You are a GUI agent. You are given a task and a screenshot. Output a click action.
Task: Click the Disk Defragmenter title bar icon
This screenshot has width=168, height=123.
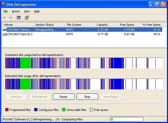click(x=3, y=4)
